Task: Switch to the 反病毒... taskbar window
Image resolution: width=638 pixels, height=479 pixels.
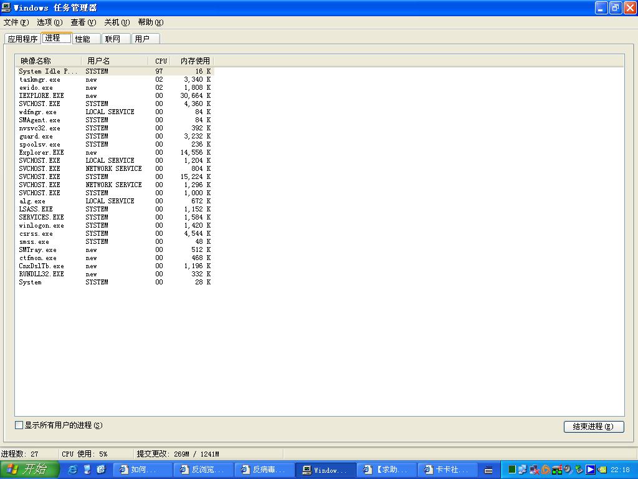Action: coord(264,470)
